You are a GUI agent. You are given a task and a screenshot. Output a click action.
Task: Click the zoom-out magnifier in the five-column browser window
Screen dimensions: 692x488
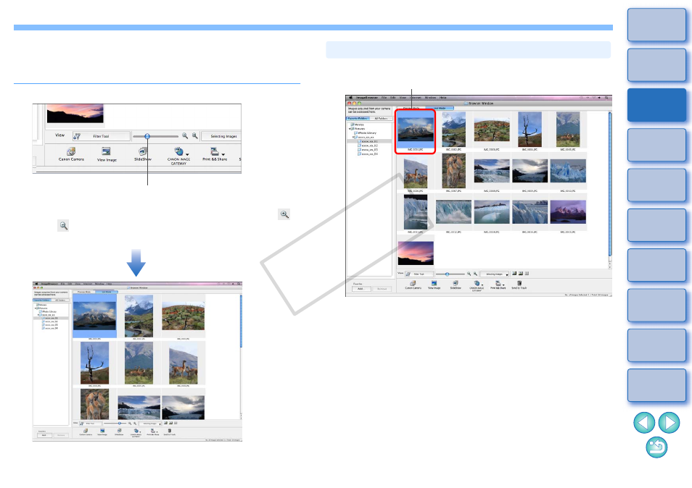pyautogui.click(x=469, y=274)
